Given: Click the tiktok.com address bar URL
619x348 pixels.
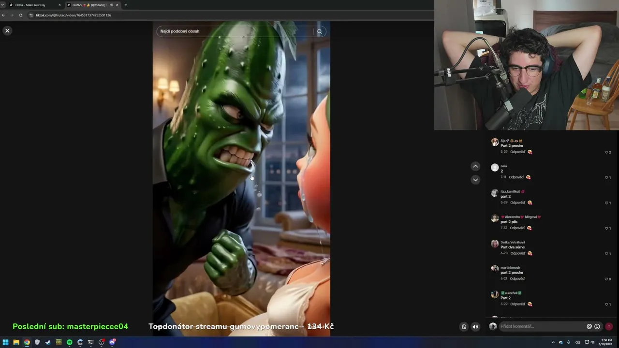Looking at the screenshot, I should point(74,15).
